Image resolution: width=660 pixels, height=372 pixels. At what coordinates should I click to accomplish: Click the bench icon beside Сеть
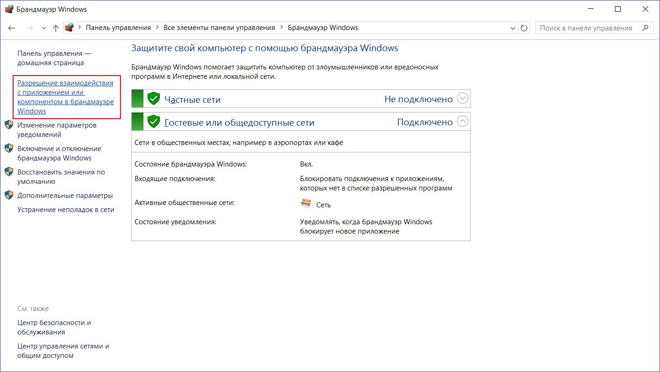[x=306, y=203]
